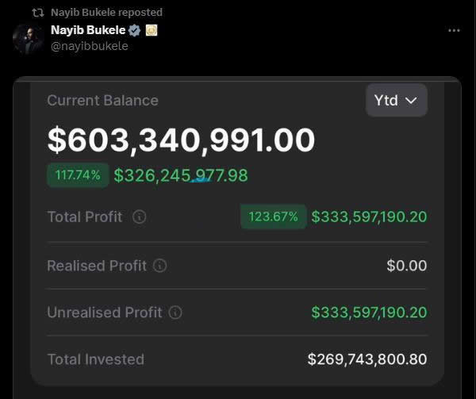This screenshot has width=476, height=399.
Task: Click the info icon beside Total Profit
Action: pos(140,217)
